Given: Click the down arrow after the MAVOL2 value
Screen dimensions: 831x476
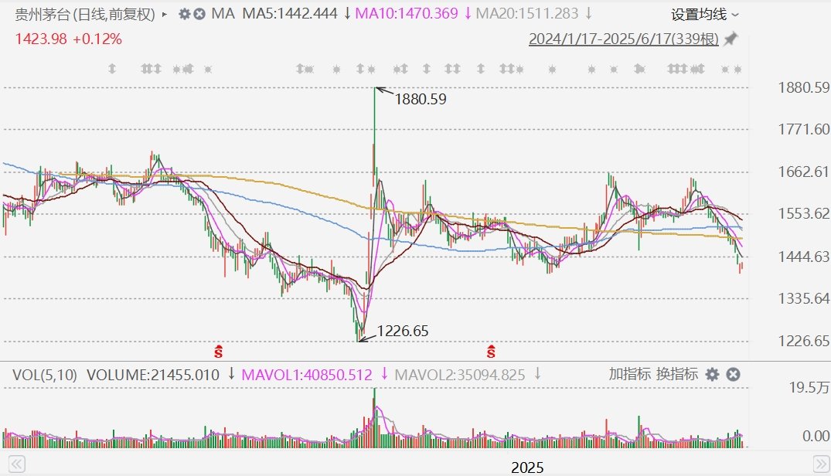Looking at the screenshot, I should (x=536, y=375).
